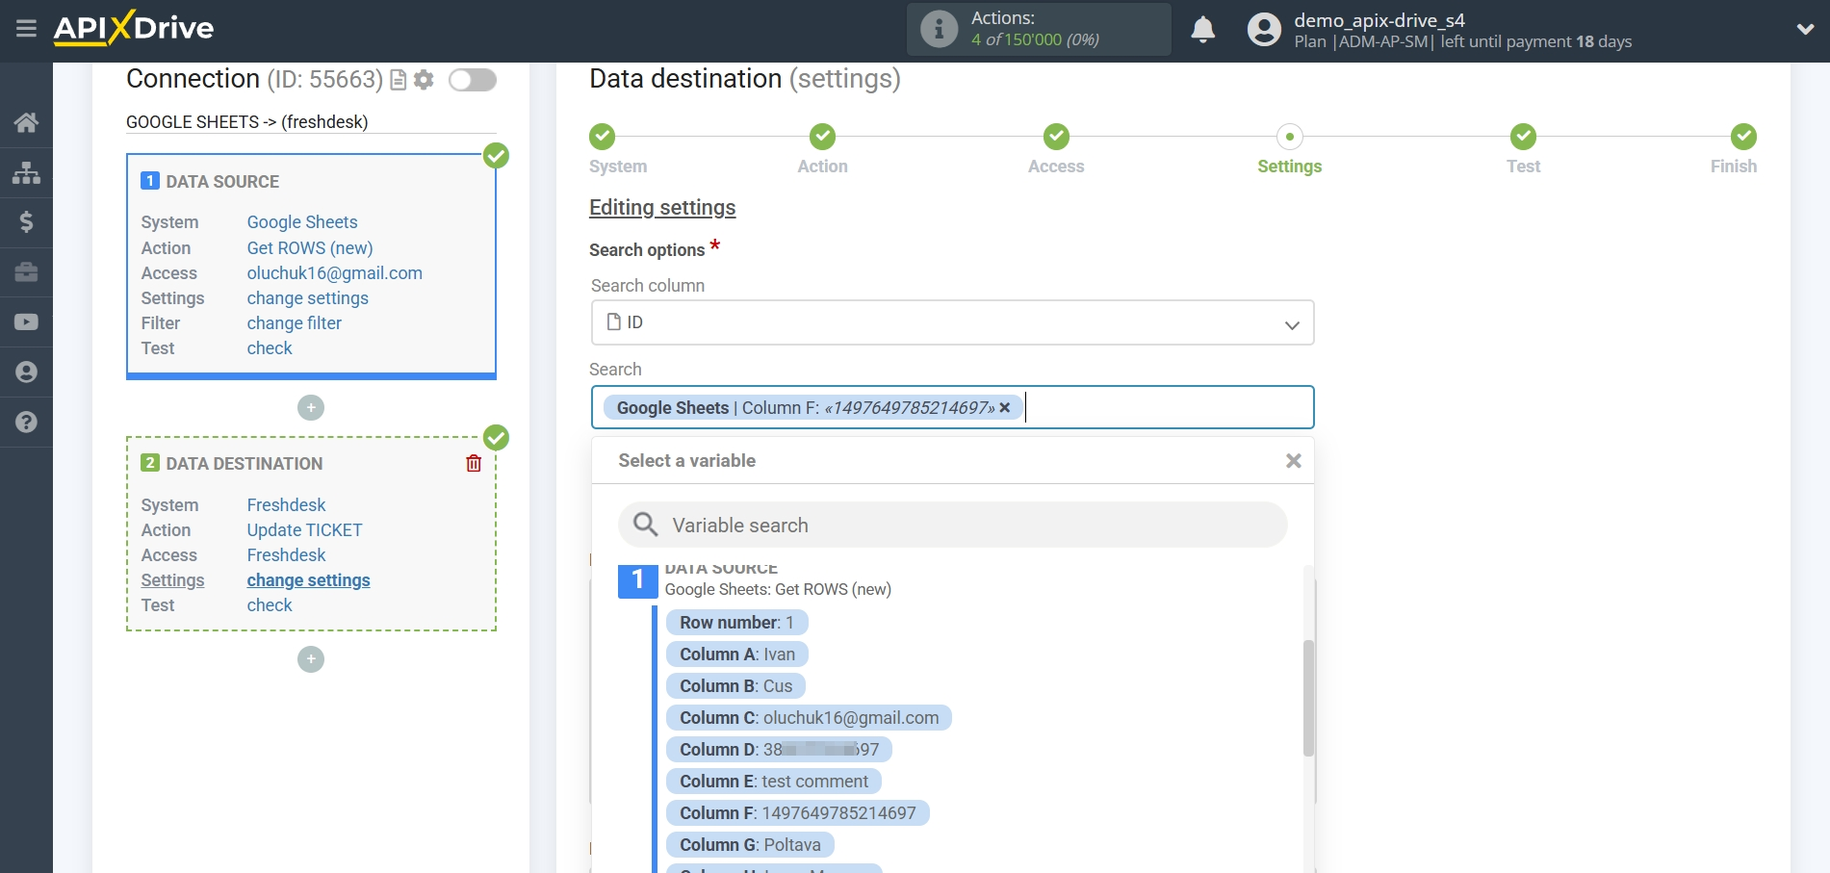
Task: Select variable Column C email
Action: click(810, 718)
